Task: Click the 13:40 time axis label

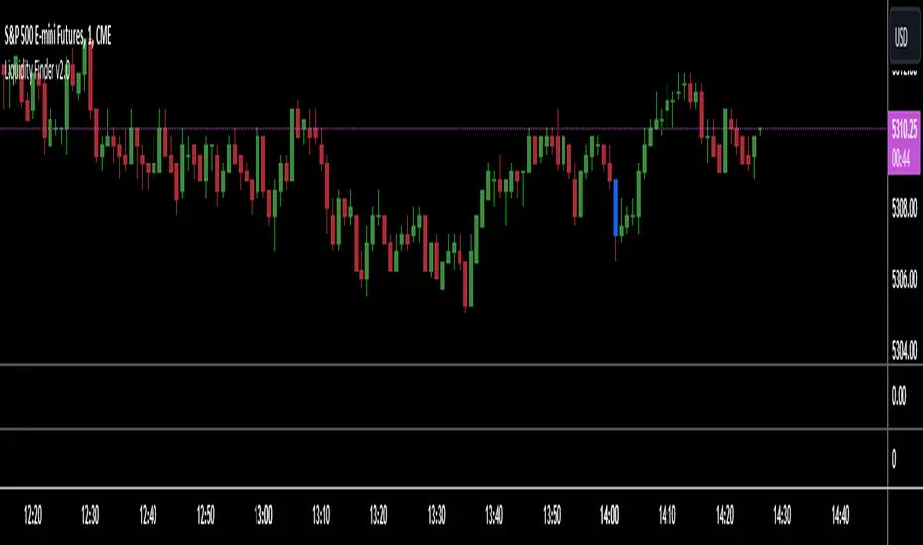Action: click(x=494, y=516)
